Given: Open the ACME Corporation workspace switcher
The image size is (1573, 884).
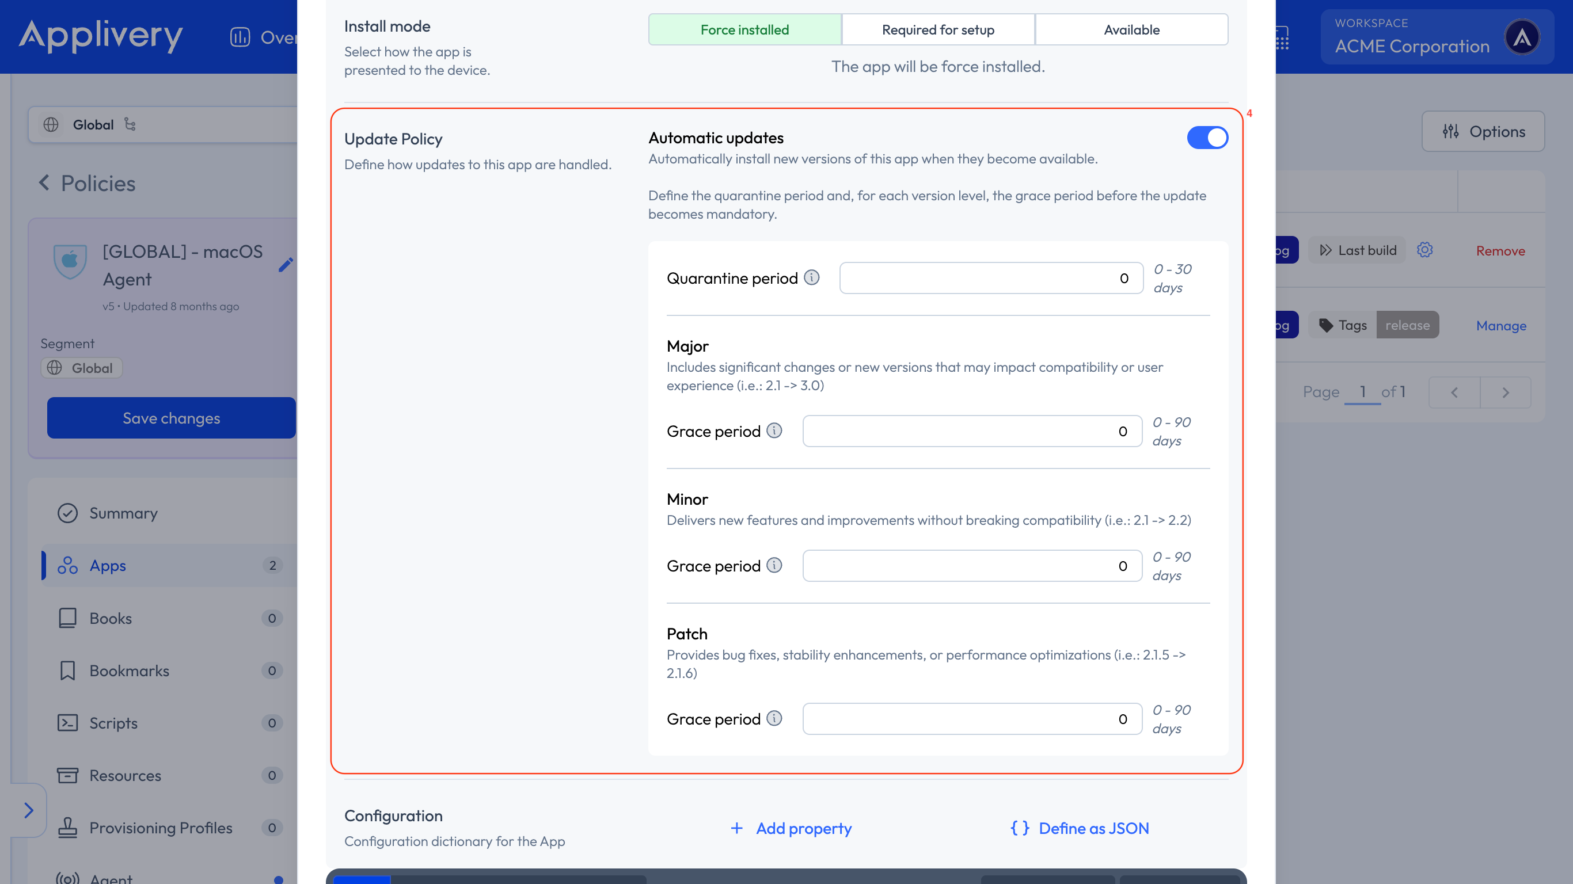Looking at the screenshot, I should pos(1437,37).
